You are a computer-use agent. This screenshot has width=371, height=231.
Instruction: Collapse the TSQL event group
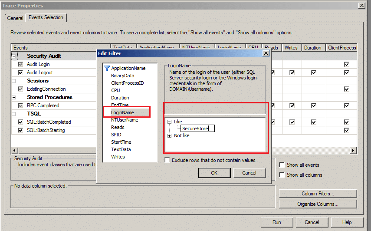pyautogui.click(x=14, y=114)
